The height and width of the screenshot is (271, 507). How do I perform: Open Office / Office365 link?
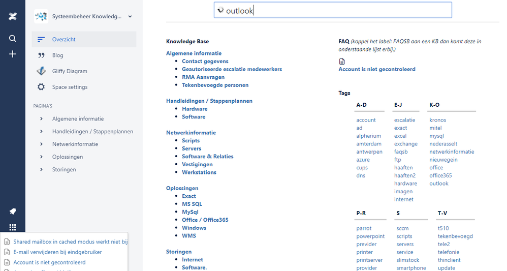205,220
